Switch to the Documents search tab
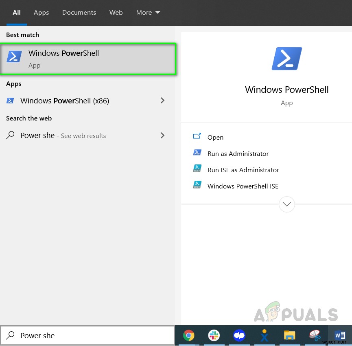 pyautogui.click(x=79, y=12)
